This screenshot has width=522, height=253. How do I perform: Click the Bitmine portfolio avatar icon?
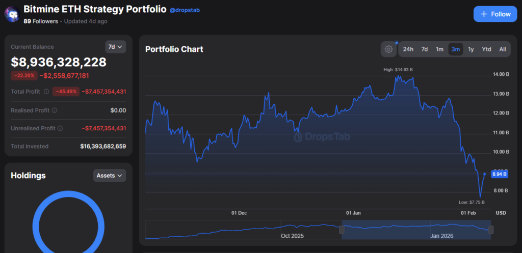point(12,14)
